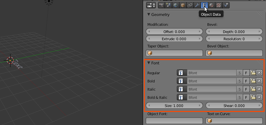Open the Object Constraints (chain link) tab

190,5
